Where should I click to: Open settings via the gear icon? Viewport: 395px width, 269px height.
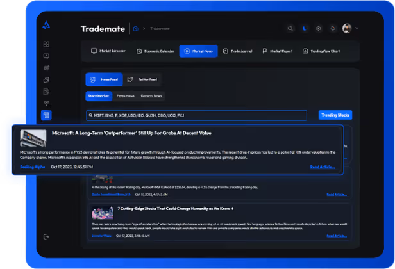tap(317, 29)
